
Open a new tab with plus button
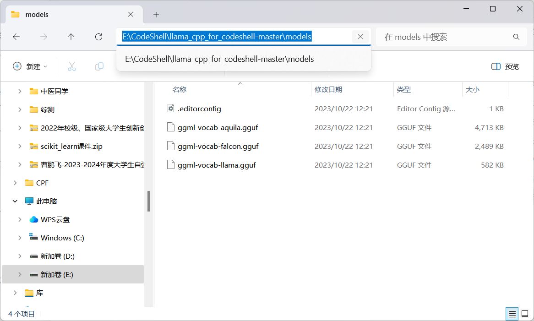[156, 15]
